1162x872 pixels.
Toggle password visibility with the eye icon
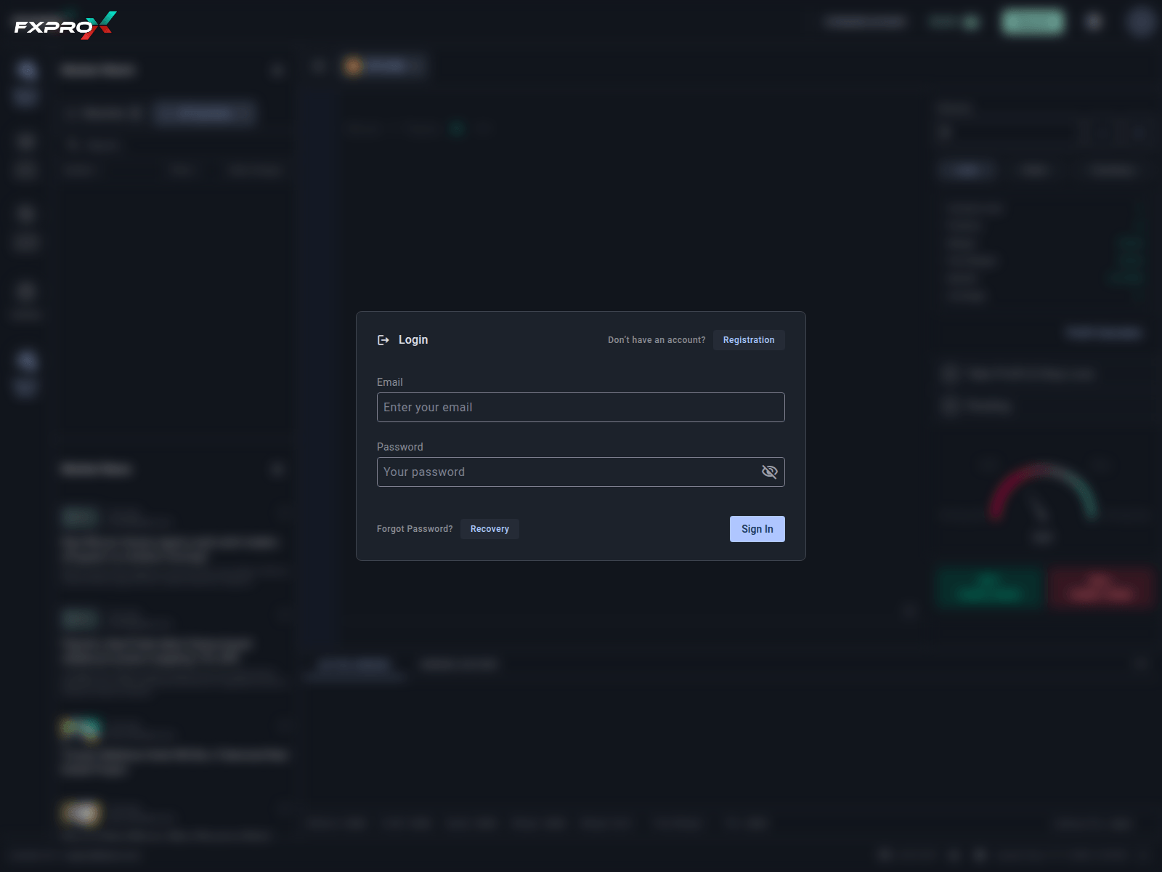click(769, 472)
